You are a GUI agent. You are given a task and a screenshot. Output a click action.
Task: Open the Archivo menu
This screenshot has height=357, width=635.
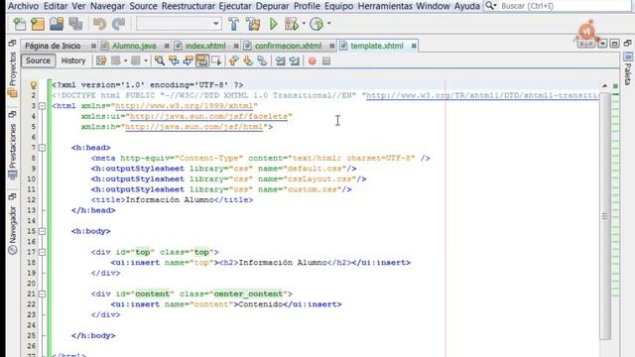coord(23,6)
